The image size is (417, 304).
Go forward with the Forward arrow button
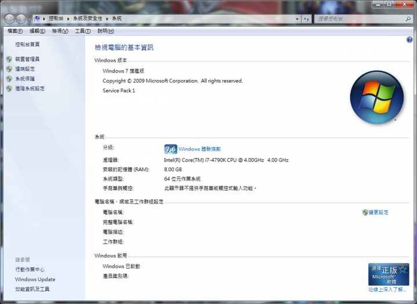21,19
